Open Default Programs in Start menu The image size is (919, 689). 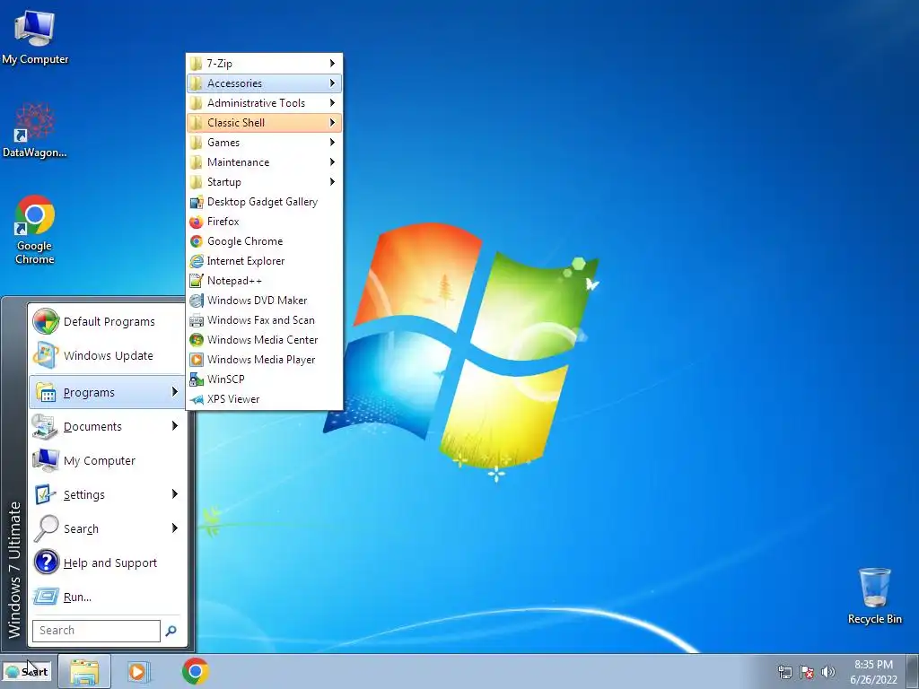tap(108, 322)
